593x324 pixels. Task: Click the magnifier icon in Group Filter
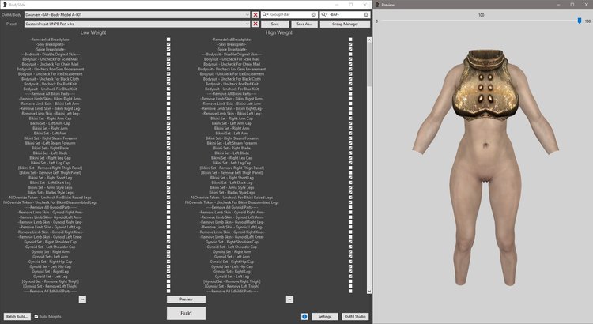click(266, 14)
